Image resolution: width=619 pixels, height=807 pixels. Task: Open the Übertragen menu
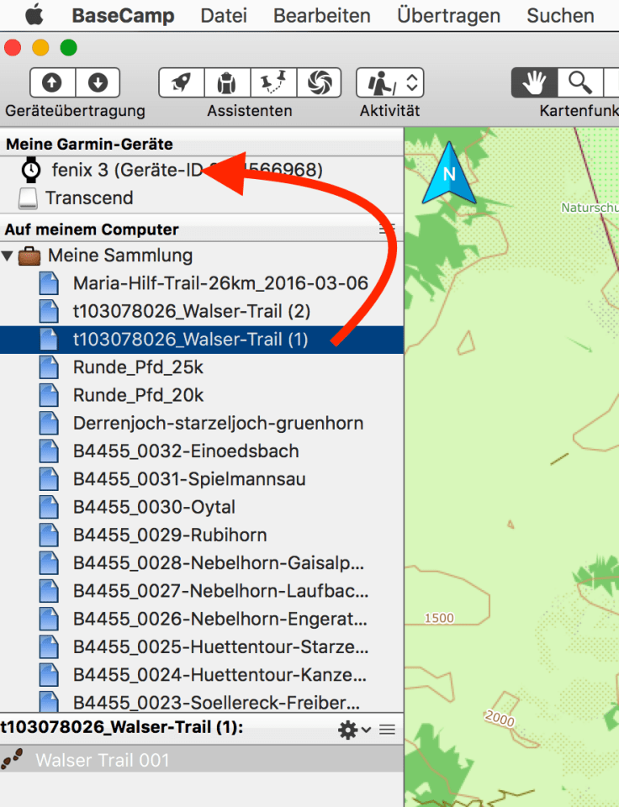447,16
